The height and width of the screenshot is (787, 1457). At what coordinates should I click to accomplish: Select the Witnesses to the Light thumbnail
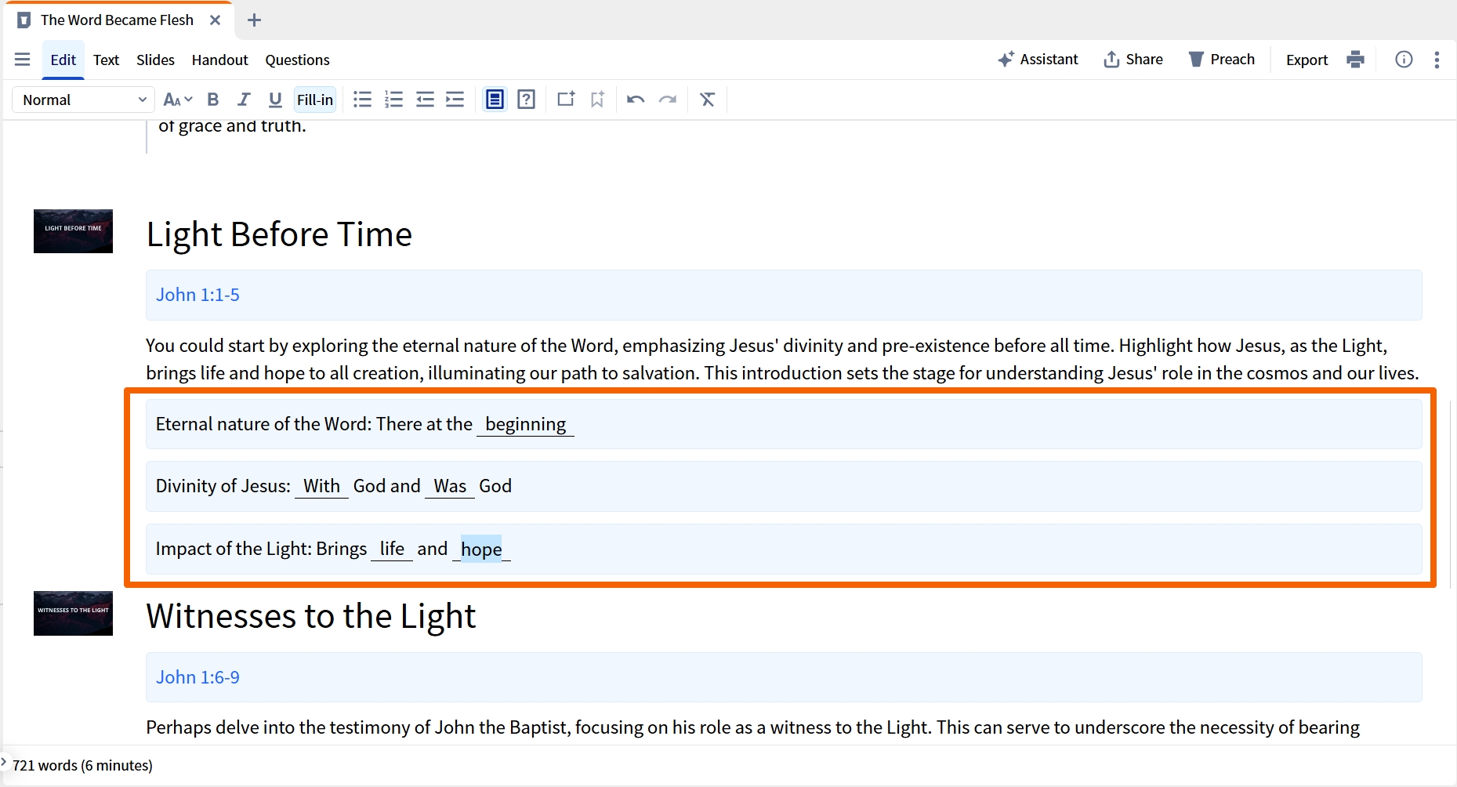click(x=73, y=613)
